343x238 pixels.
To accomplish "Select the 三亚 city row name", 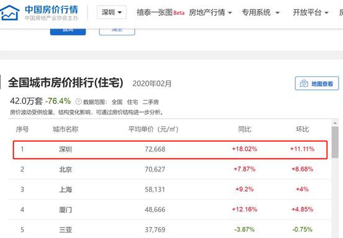I will [x=65, y=230].
